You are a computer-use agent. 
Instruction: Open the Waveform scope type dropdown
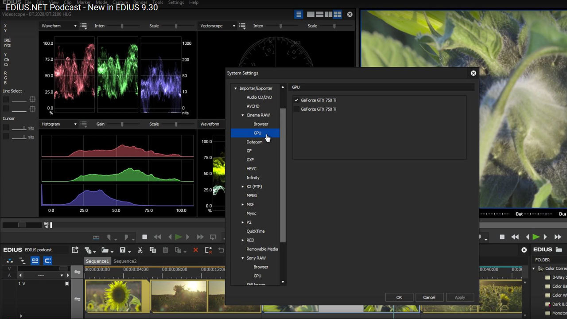(59, 26)
